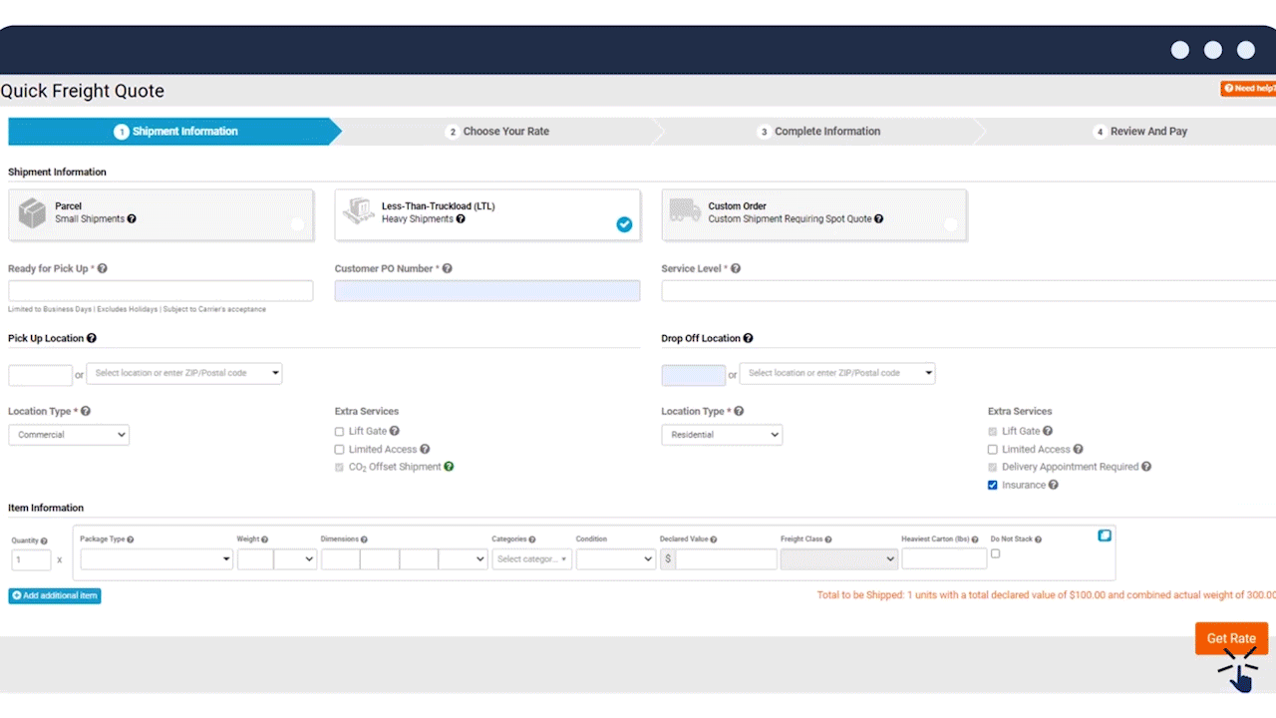
Task: Check Lift Gate under Pick Up extra services
Action: tap(340, 432)
